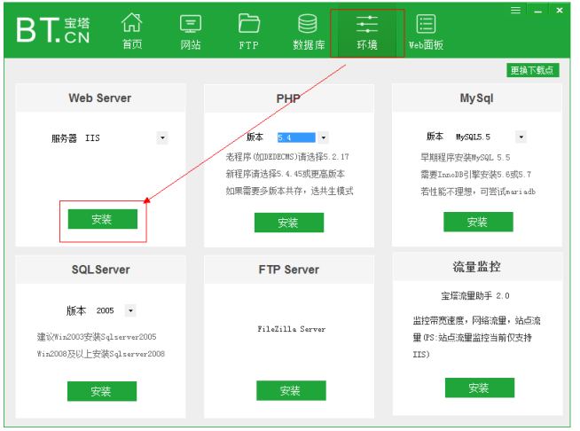Click the FileZilla Server text

[292, 329]
